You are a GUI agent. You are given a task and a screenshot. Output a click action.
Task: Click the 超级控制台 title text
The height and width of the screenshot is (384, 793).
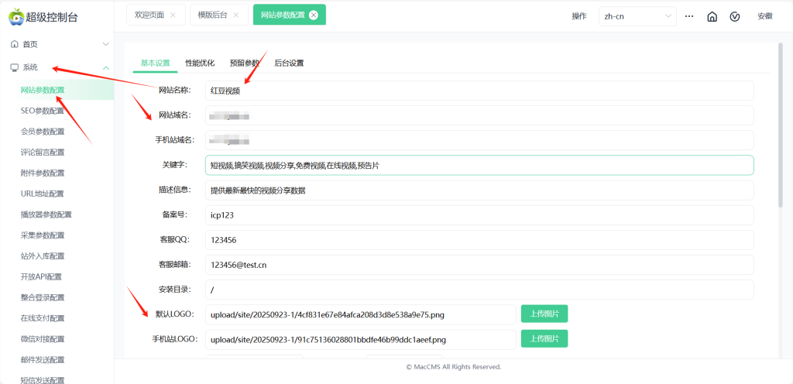pyautogui.click(x=52, y=17)
